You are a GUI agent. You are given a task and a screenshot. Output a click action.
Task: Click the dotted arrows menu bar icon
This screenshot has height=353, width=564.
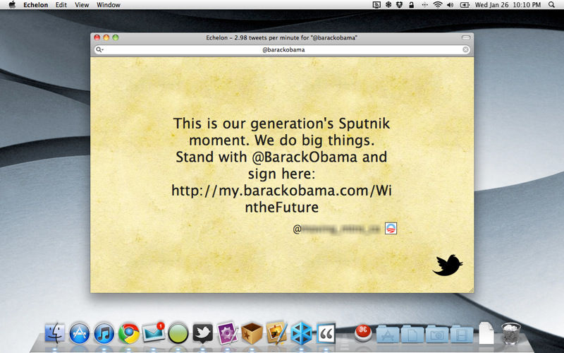pyautogui.click(x=424, y=5)
